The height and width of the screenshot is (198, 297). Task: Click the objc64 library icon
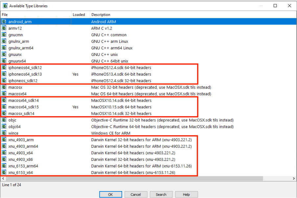coord(4,127)
